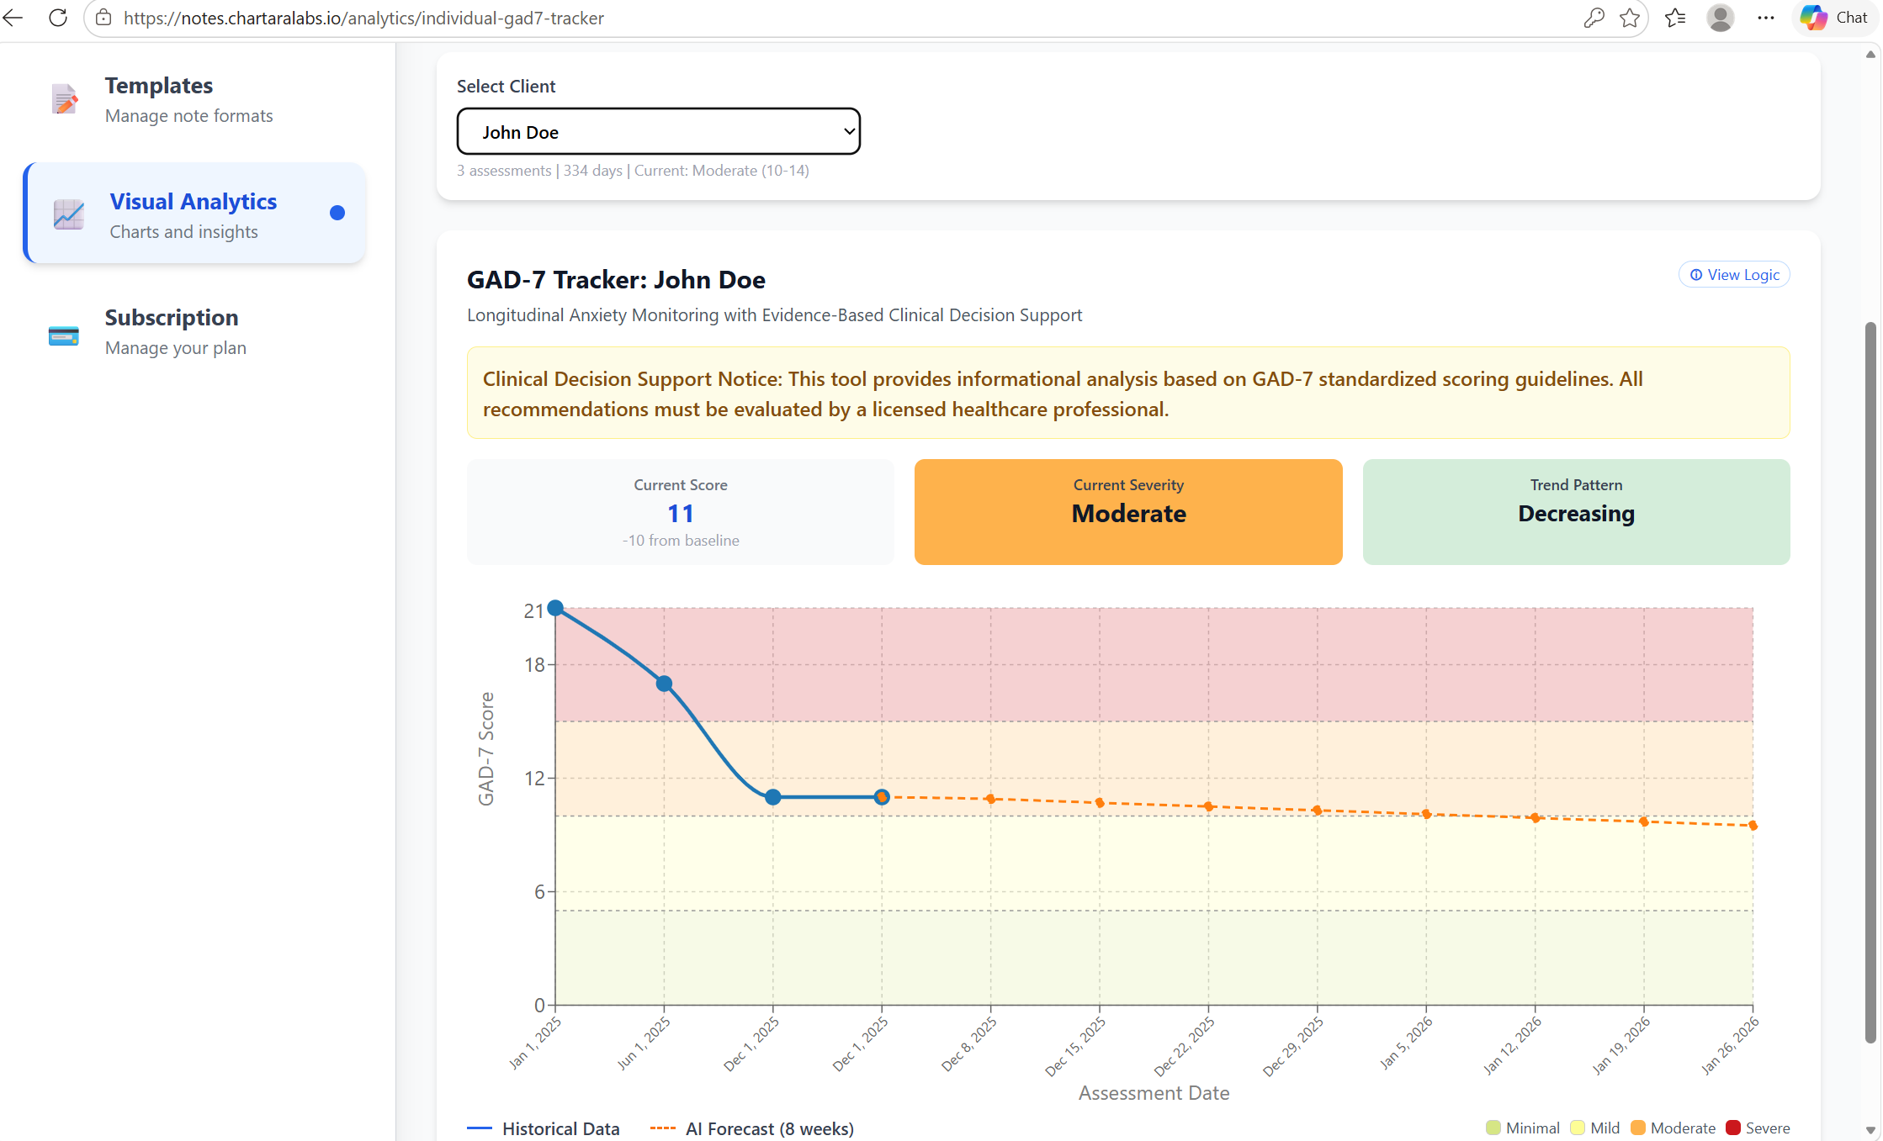
Task: Click the blue dot beside Visual Analytics
Action: [337, 213]
